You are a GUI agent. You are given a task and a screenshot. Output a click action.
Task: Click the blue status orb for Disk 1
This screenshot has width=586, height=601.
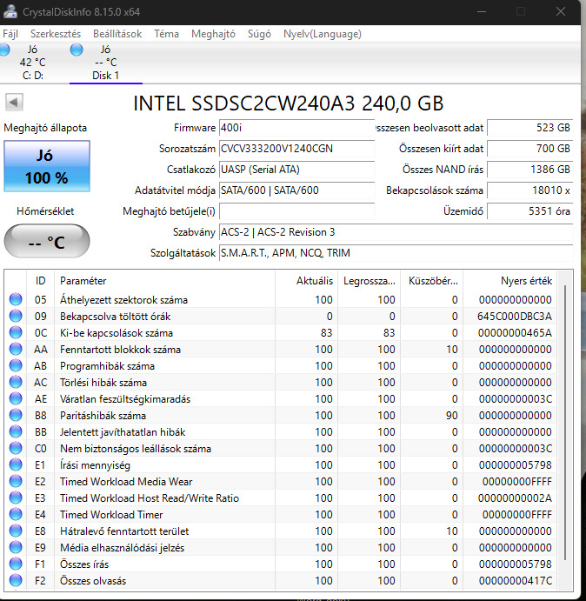(77, 50)
